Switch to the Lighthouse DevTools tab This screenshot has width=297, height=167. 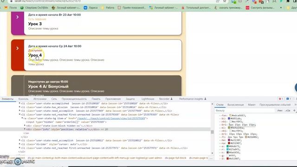[148, 99]
